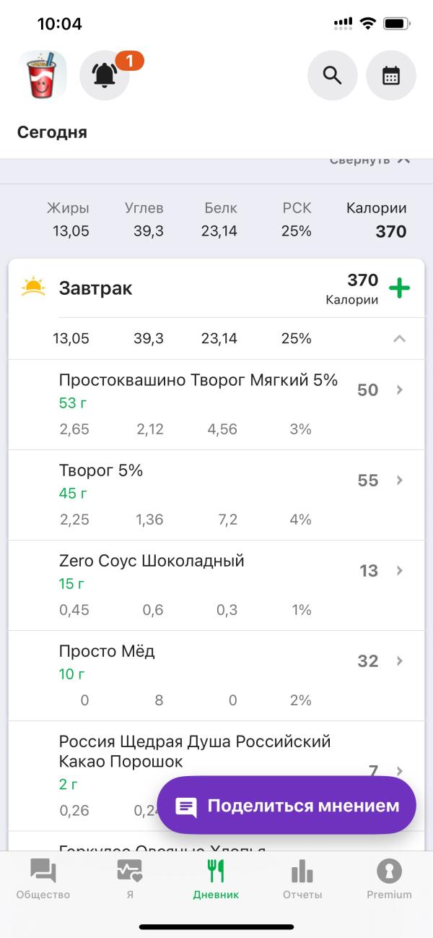Collapse summary via Свернуть
This screenshot has width=433, height=938.
click(369, 160)
